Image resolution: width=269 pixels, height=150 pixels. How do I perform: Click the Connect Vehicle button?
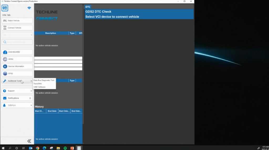click(17, 28)
